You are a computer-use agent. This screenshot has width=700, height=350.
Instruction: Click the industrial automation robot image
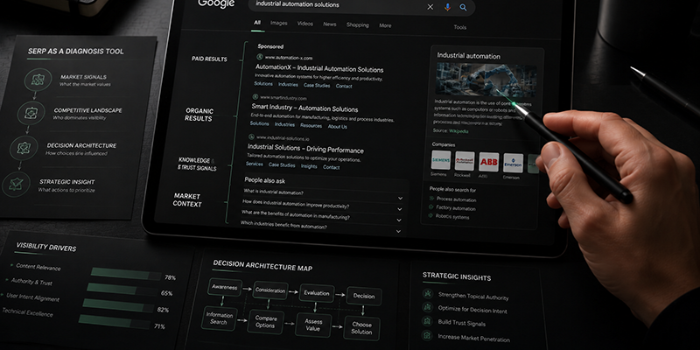coord(486,80)
